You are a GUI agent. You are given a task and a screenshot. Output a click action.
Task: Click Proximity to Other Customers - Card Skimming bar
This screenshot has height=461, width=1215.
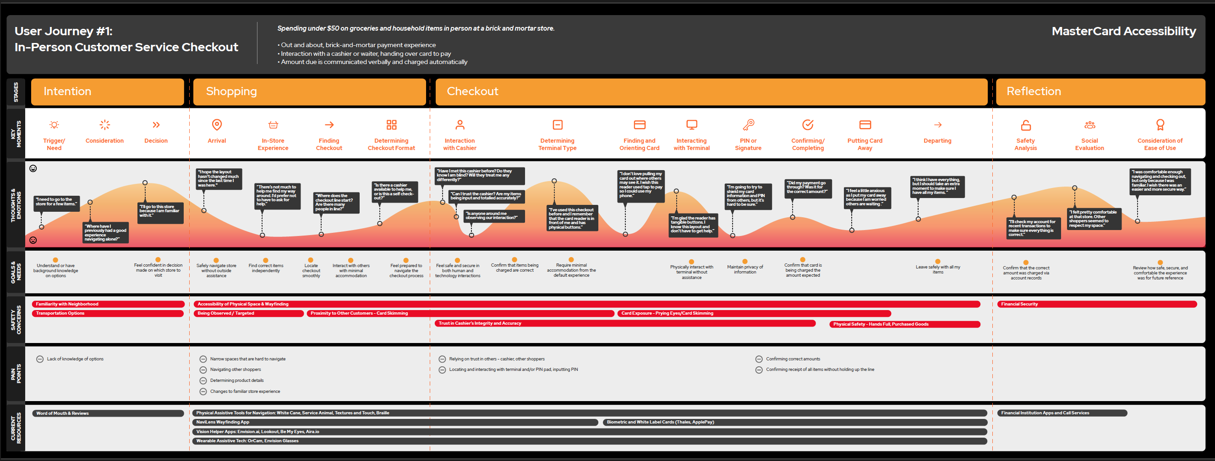click(x=460, y=314)
